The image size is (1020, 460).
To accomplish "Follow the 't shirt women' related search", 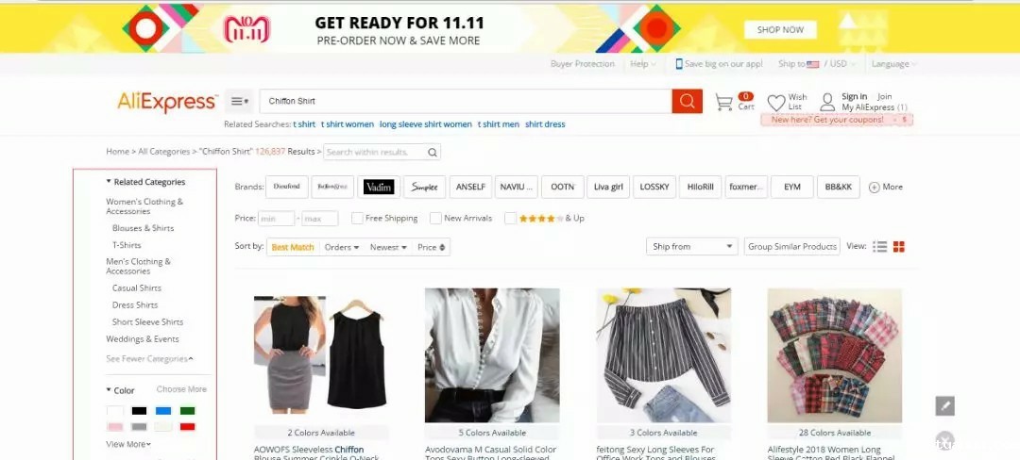I will click(x=348, y=124).
